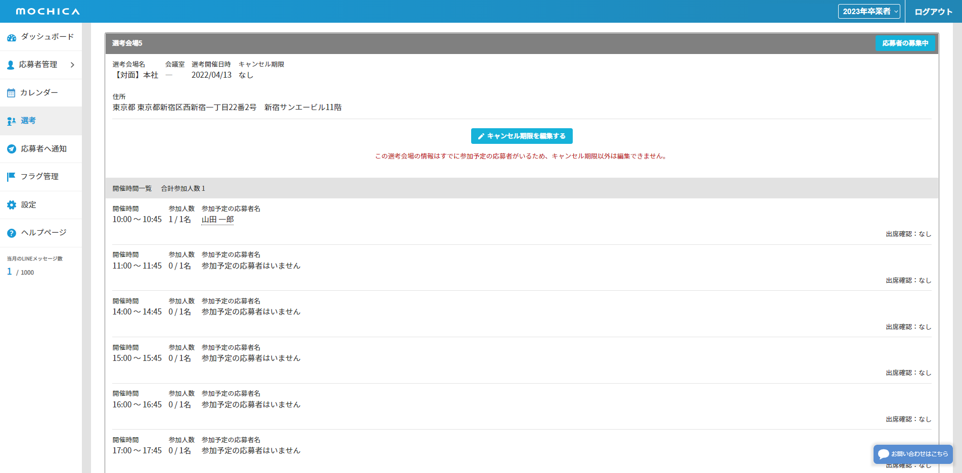
Task: Click the ログアウト logout button
Action: [x=933, y=12]
